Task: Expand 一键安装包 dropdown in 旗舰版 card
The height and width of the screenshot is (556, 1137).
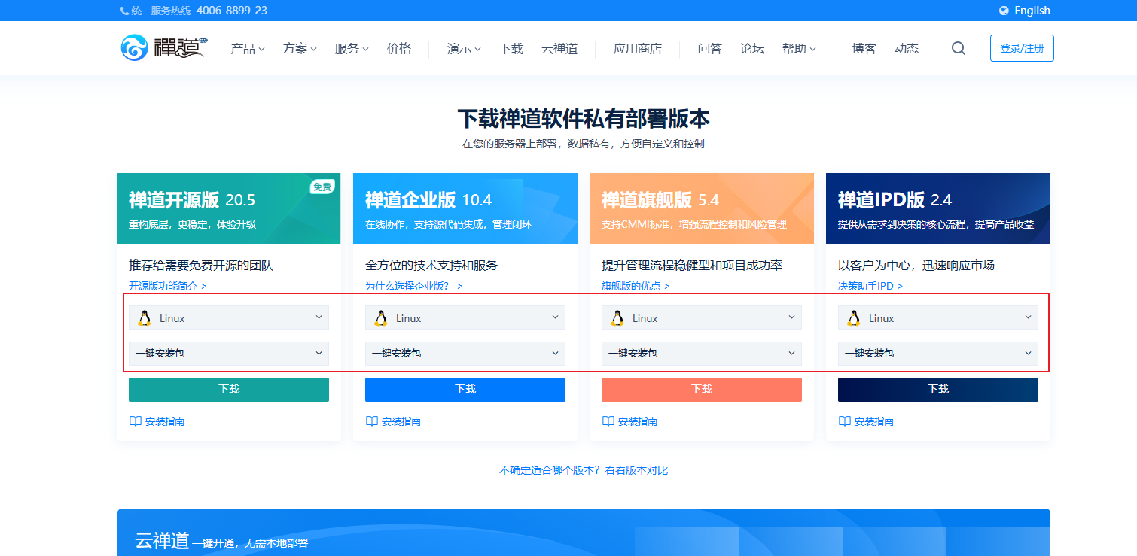Action: [x=702, y=353]
